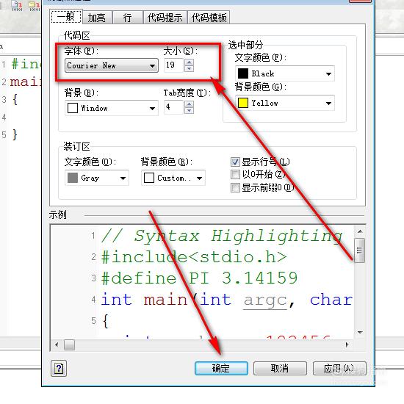
Task: Click the Syntax Highlighting comment line
Action: pyautogui.click(x=222, y=236)
